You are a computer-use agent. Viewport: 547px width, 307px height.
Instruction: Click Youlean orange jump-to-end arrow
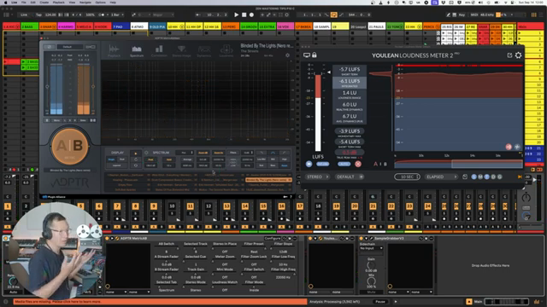520,177
